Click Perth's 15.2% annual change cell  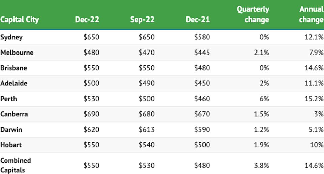click(315, 99)
